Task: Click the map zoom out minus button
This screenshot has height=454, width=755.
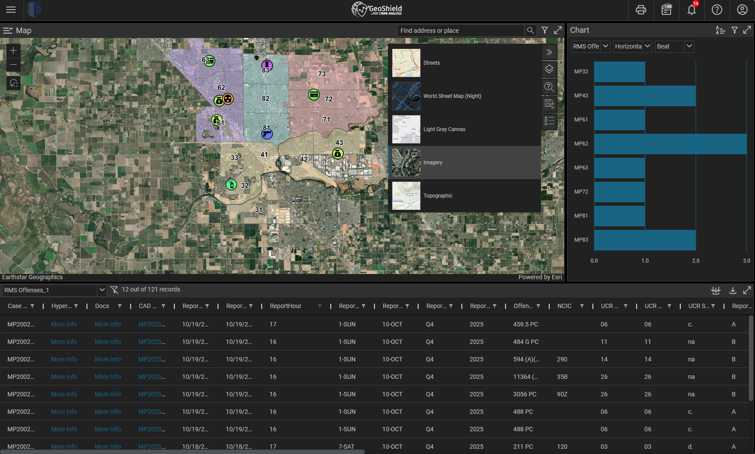Action: pyautogui.click(x=14, y=65)
